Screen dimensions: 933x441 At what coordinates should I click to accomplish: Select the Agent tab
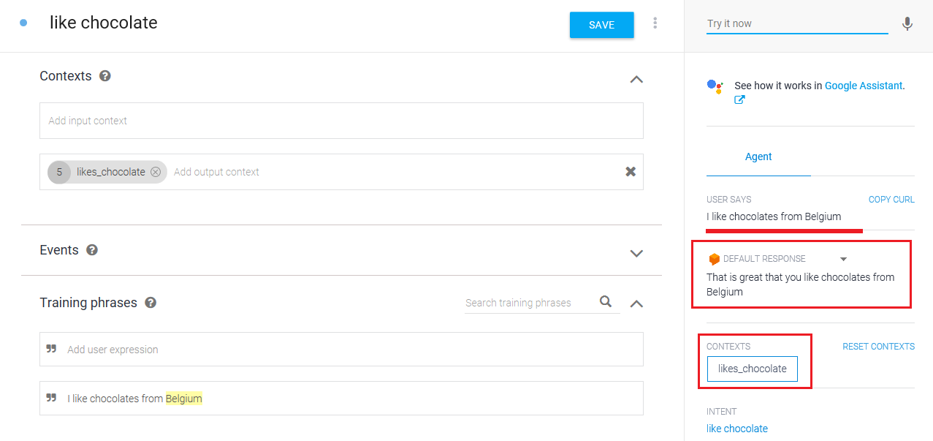(758, 157)
